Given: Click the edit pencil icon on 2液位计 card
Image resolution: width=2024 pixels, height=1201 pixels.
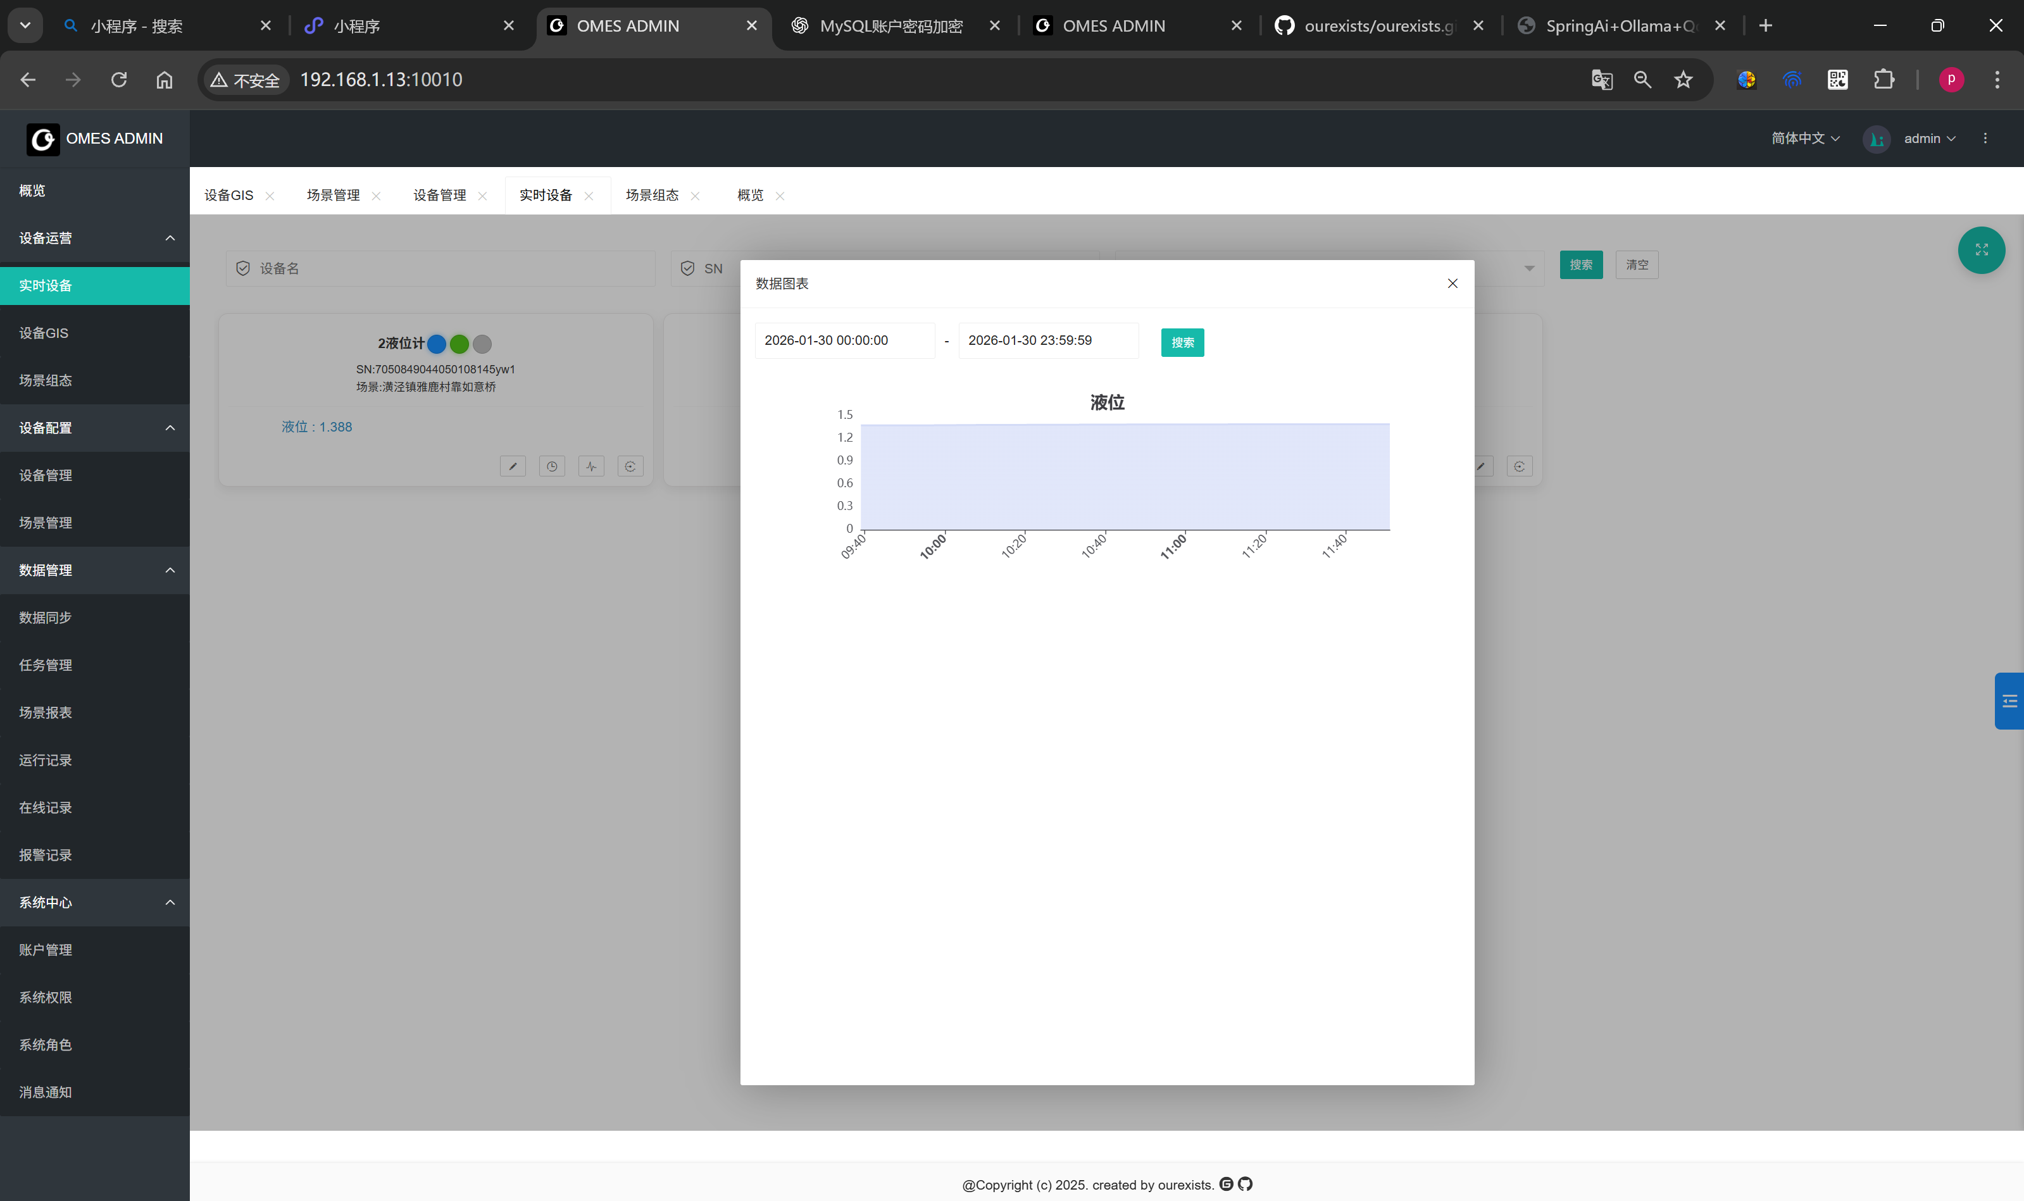Looking at the screenshot, I should [512, 466].
